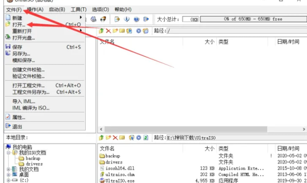Screen dimensions: 307x183
Task: Click the local path field showing E:\搜狗下载\UltraISO
Action: pos(234,138)
